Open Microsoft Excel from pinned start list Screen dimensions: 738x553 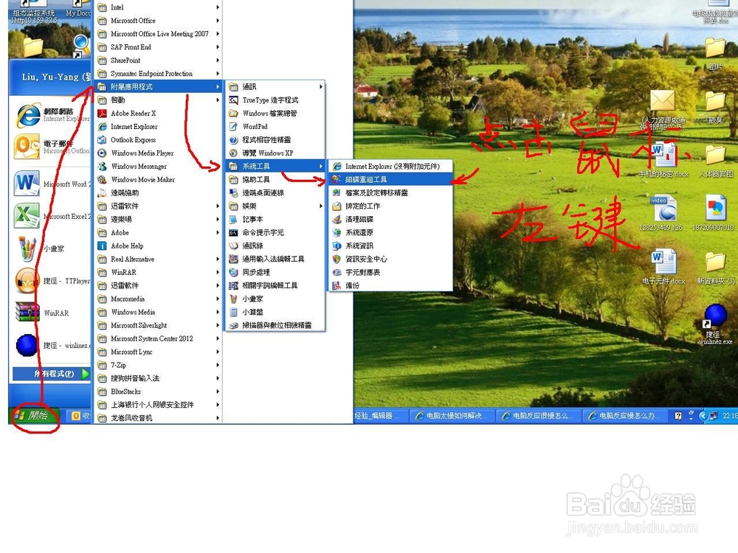coord(52,216)
